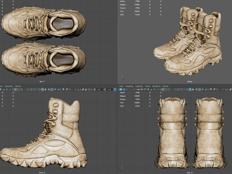Open Panels menu in side view panel
Viewport: 232px width, 174px height.
[165, 86]
